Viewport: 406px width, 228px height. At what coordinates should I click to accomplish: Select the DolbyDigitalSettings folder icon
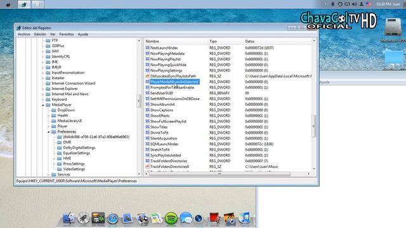pos(59,148)
